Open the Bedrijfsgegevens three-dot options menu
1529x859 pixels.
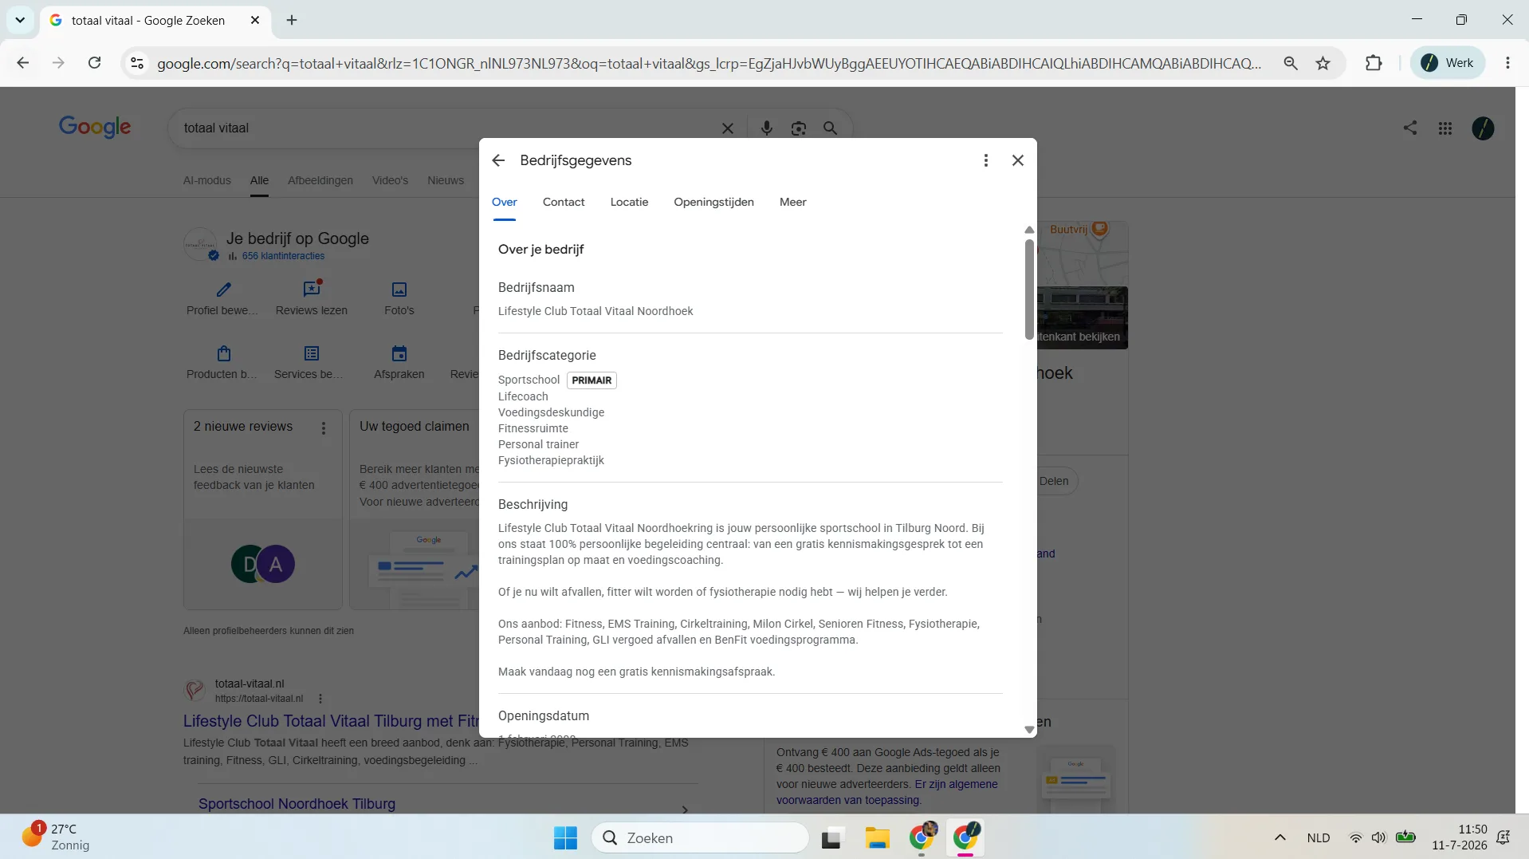(x=986, y=160)
